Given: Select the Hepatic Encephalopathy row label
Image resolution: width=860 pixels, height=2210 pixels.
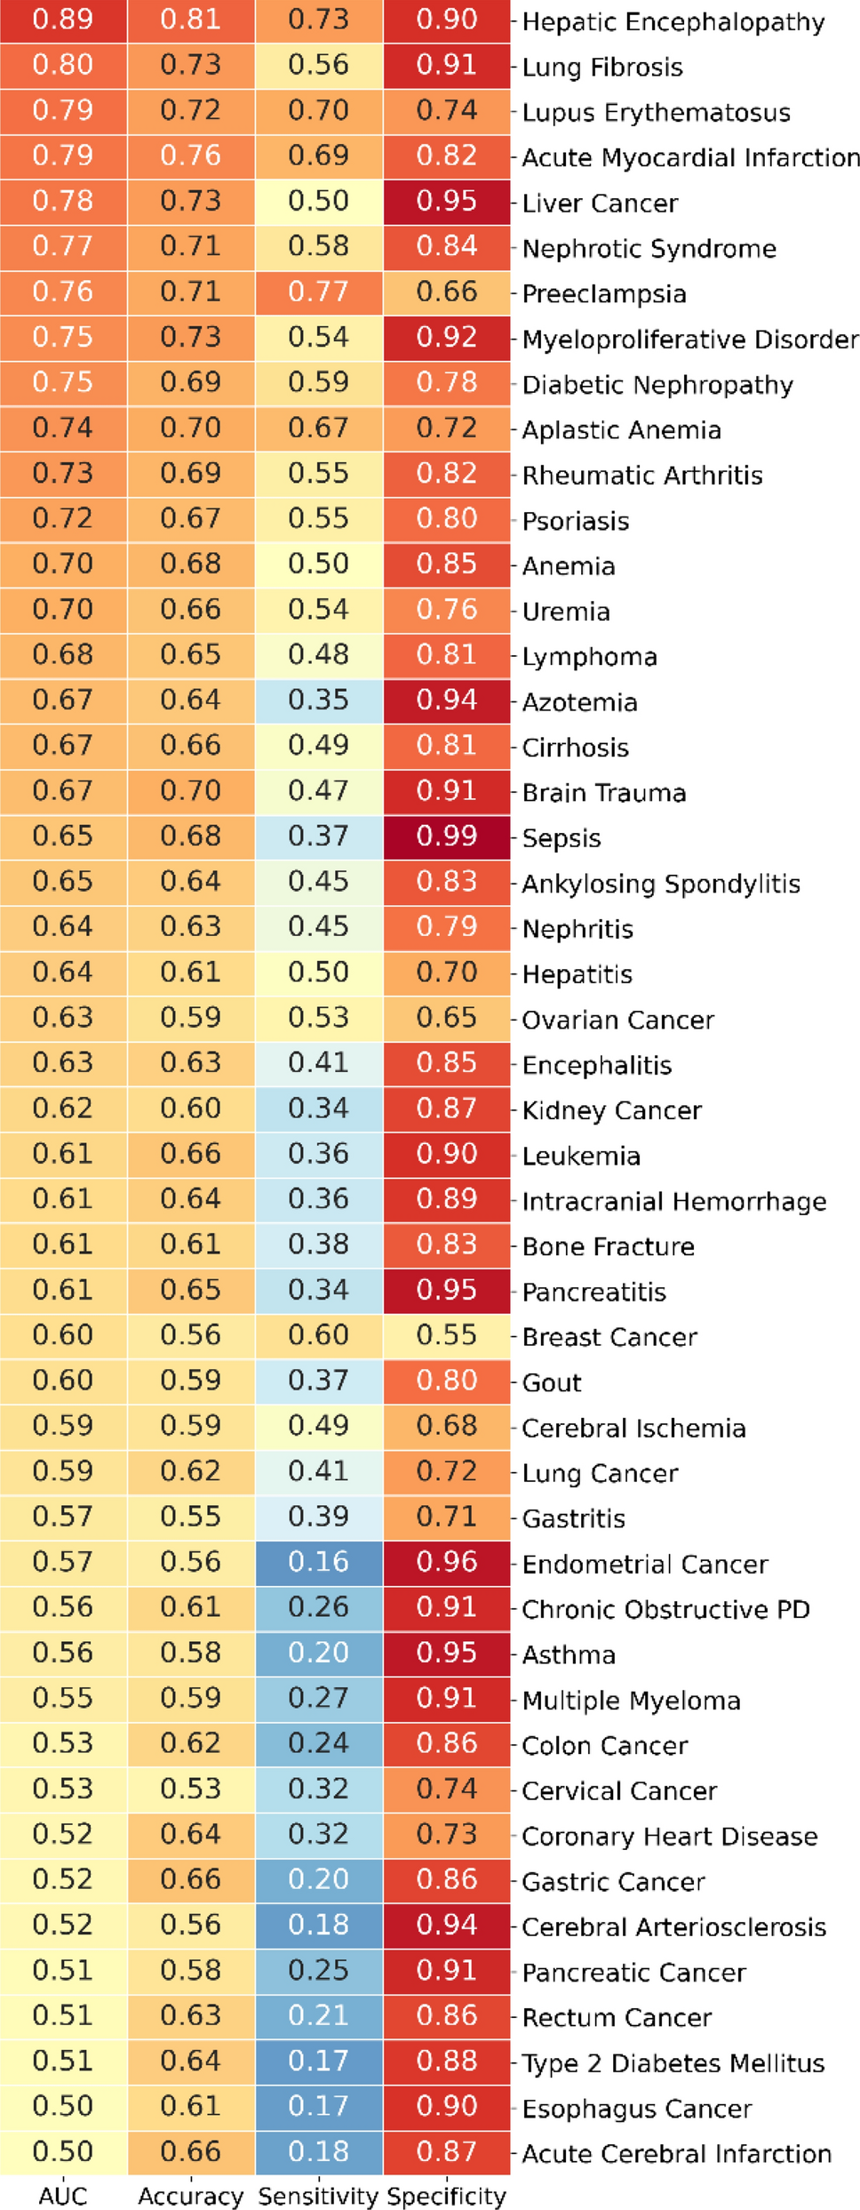Looking at the screenshot, I should pyautogui.click(x=673, y=21).
